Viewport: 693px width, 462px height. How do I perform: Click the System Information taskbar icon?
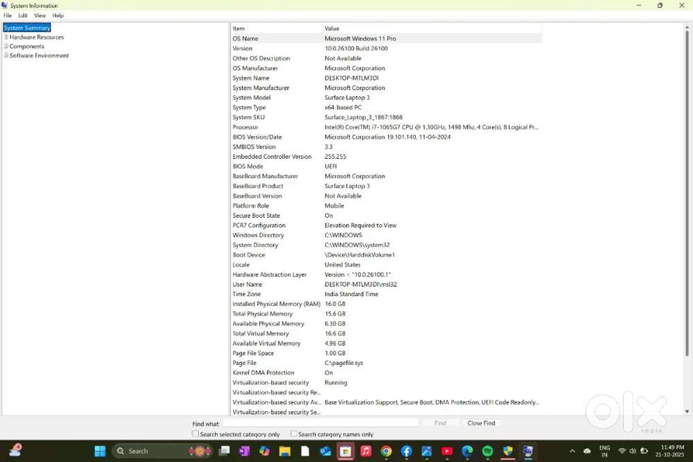point(527,451)
